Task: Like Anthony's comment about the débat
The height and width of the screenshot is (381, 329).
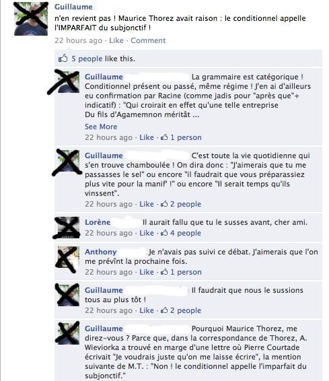Action: pyautogui.click(x=147, y=272)
